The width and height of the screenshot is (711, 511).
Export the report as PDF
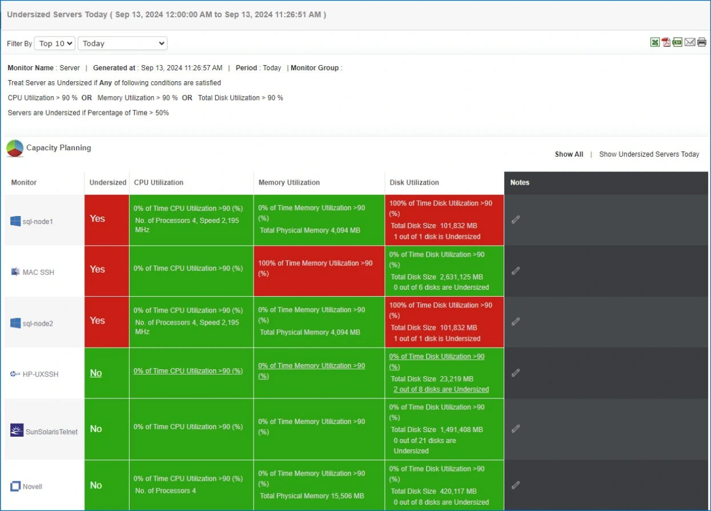point(666,42)
